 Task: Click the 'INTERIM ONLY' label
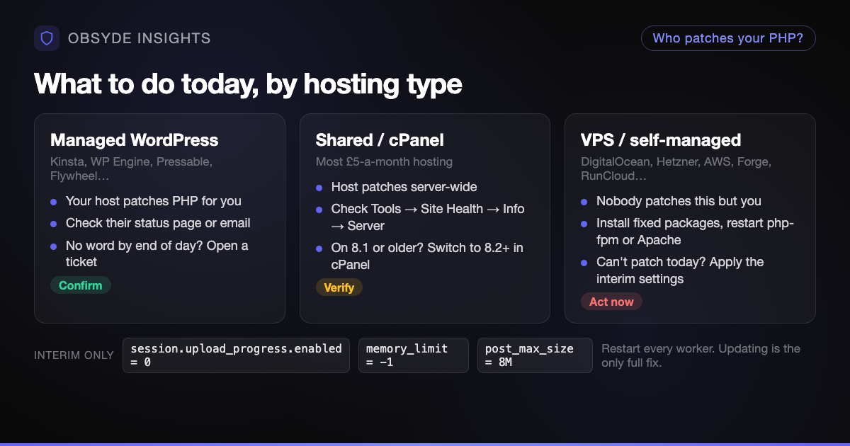pyautogui.click(x=74, y=355)
